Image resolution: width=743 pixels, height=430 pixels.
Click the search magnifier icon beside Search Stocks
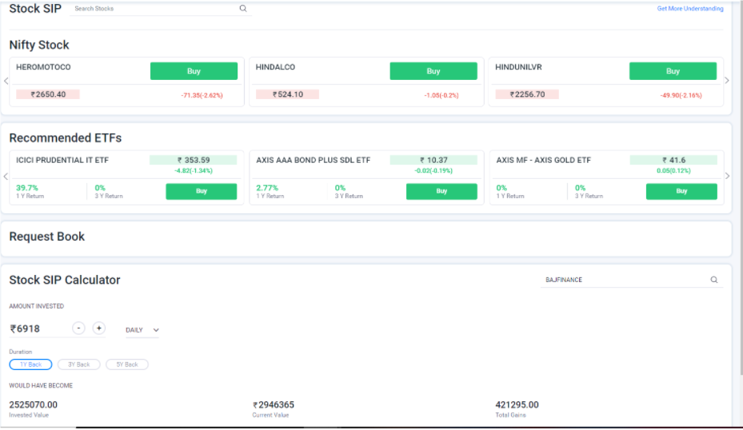[x=243, y=9]
